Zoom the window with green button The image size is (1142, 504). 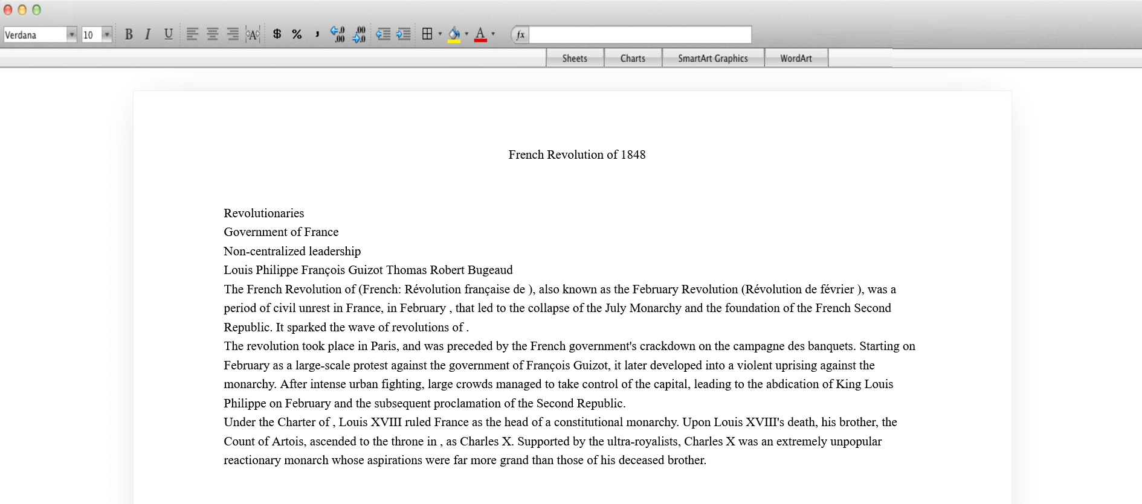pyautogui.click(x=36, y=10)
